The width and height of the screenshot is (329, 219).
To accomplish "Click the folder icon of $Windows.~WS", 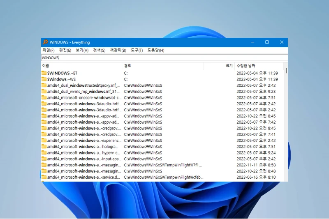I will (x=44, y=79).
